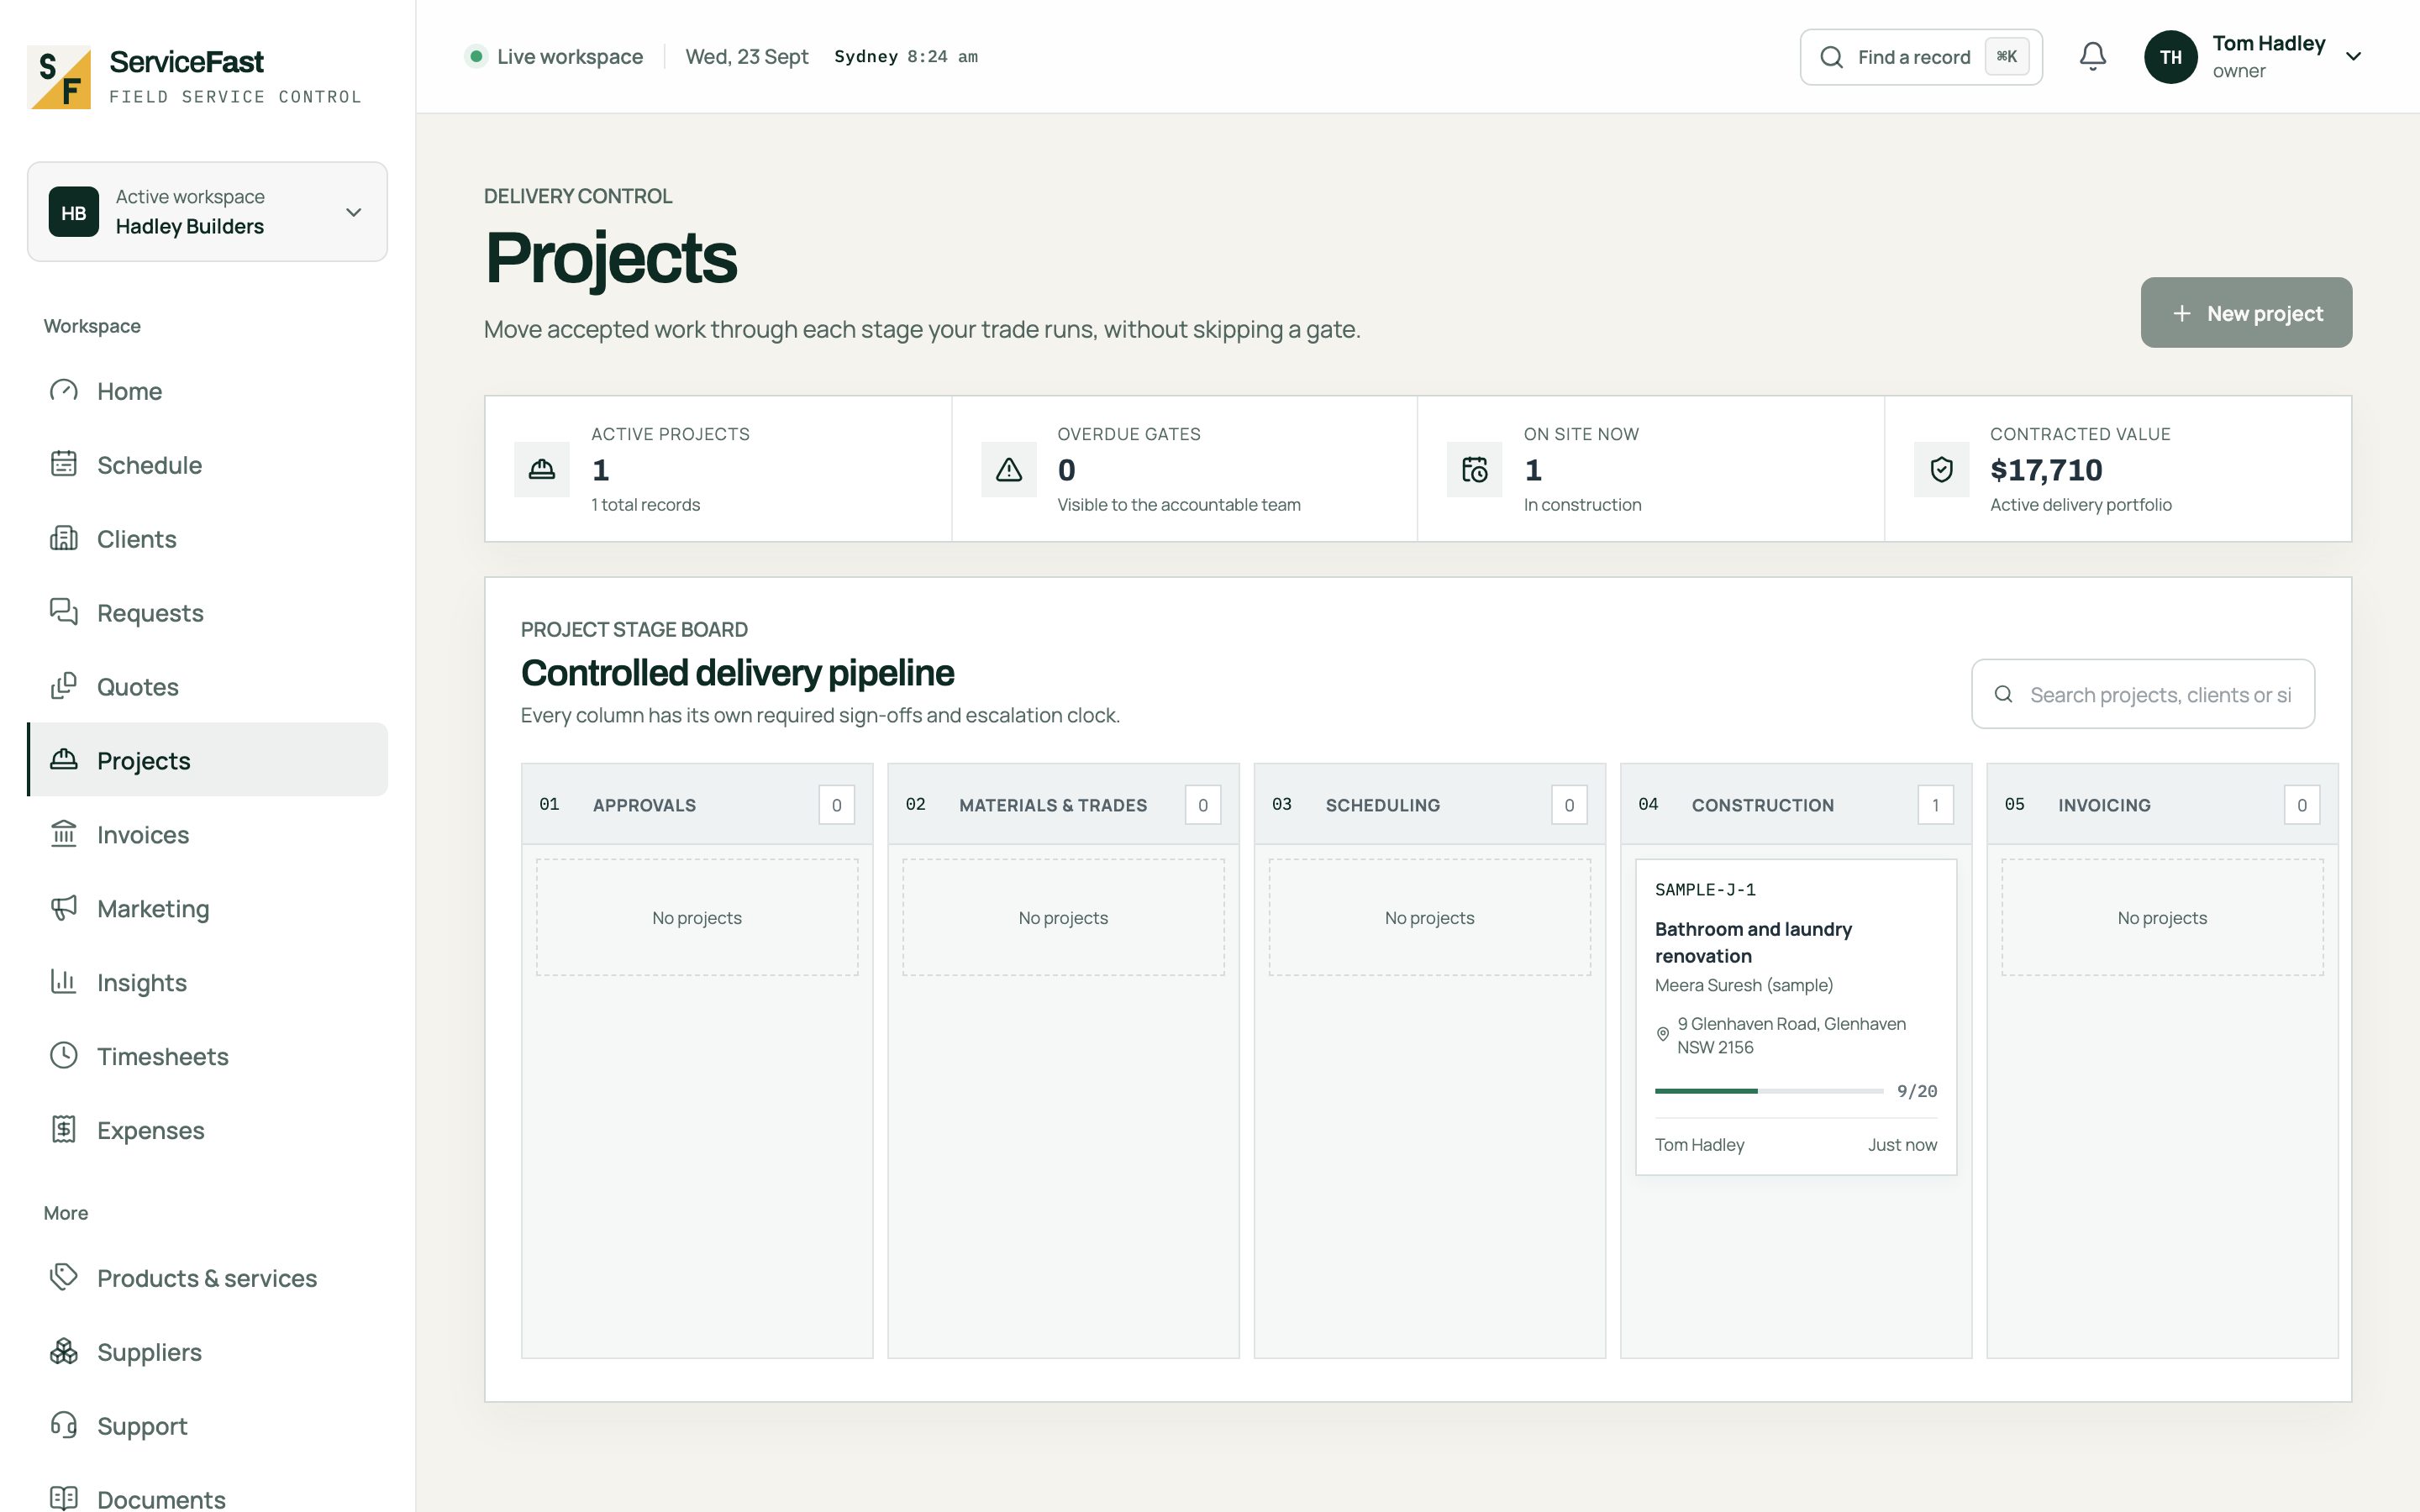Click the green Live workspace status dot

(476, 56)
